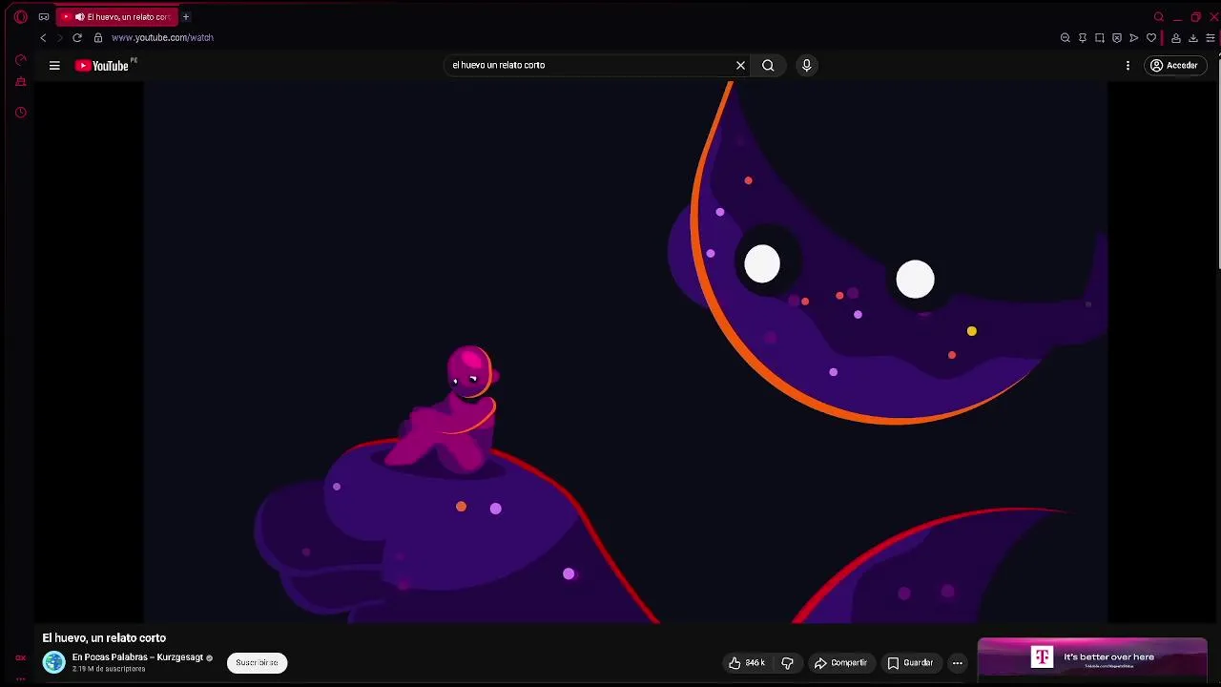Like the video showing 846 k
The width and height of the screenshot is (1221, 687).
pyautogui.click(x=747, y=663)
